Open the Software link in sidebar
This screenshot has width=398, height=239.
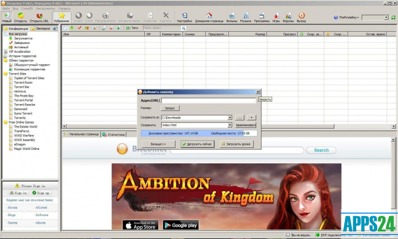(x=42, y=215)
